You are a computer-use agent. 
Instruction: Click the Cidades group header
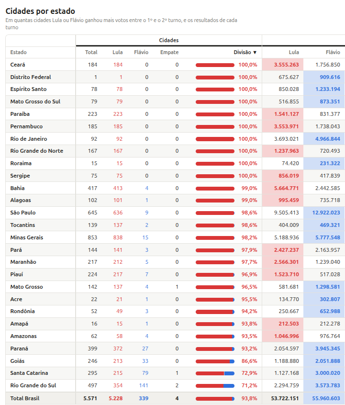click(169, 40)
